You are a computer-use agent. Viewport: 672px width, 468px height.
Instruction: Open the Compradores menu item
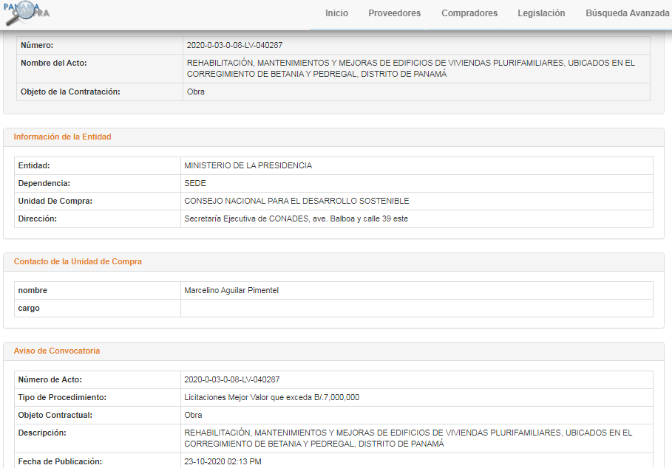point(469,13)
